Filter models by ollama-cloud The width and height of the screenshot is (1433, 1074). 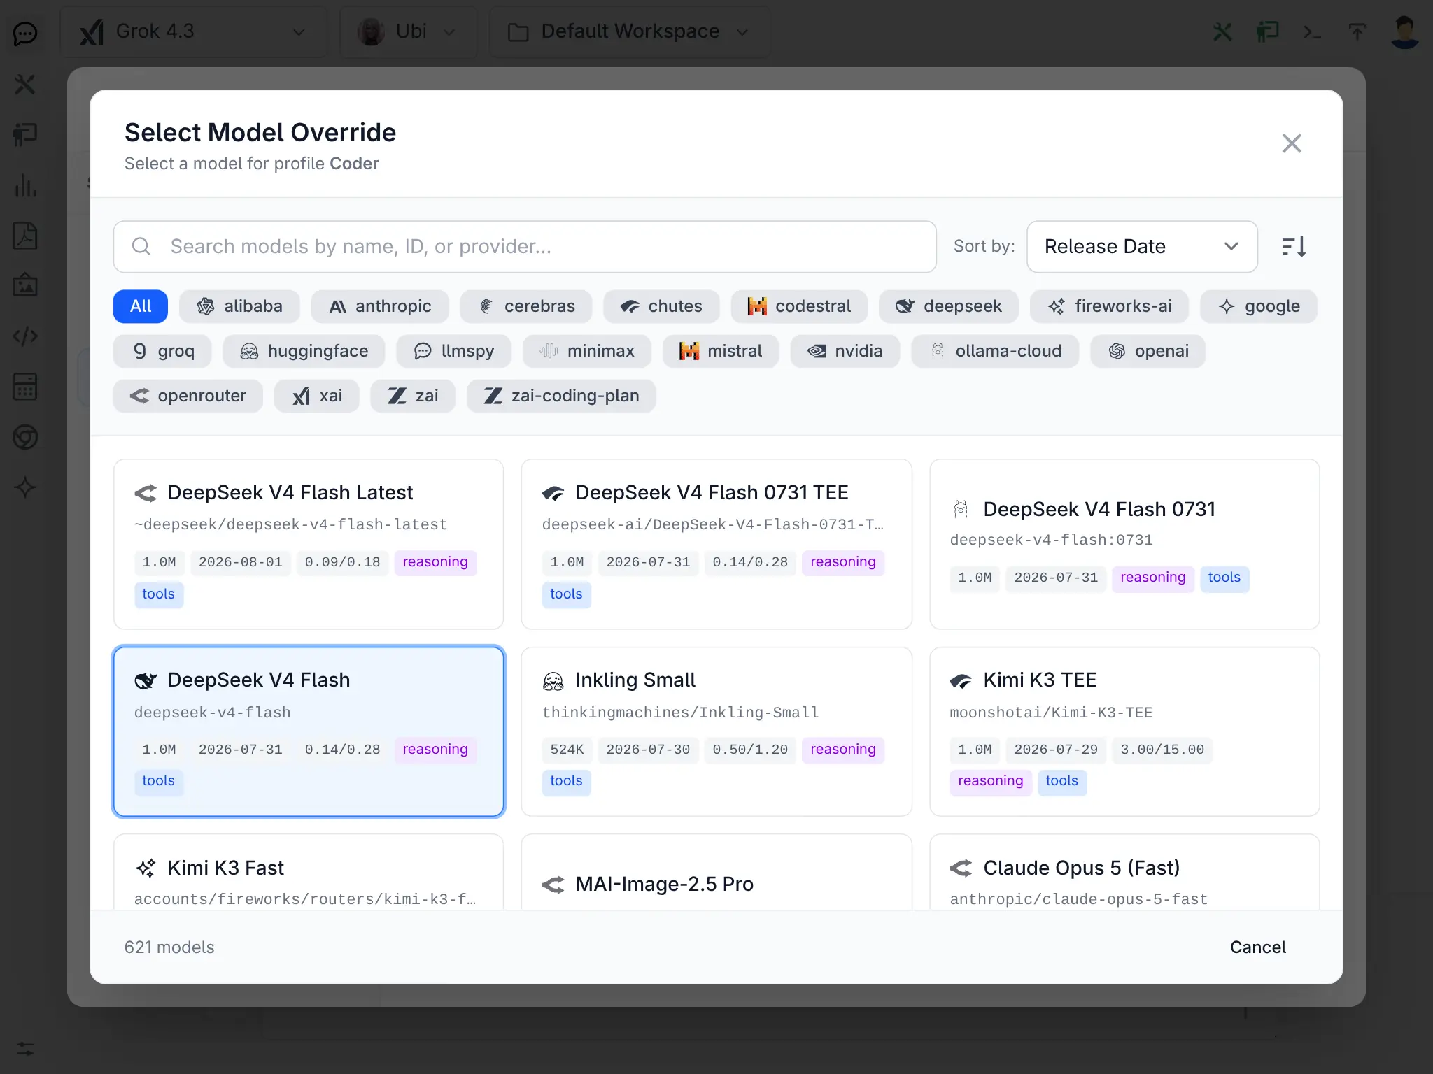(995, 351)
